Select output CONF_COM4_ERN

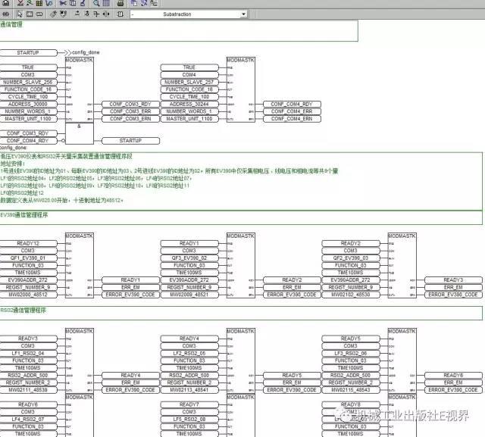[x=292, y=119]
